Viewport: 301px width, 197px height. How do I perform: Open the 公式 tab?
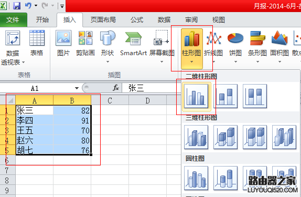coord(137,19)
